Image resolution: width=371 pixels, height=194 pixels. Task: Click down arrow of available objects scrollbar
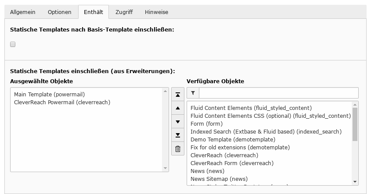click(x=355, y=182)
